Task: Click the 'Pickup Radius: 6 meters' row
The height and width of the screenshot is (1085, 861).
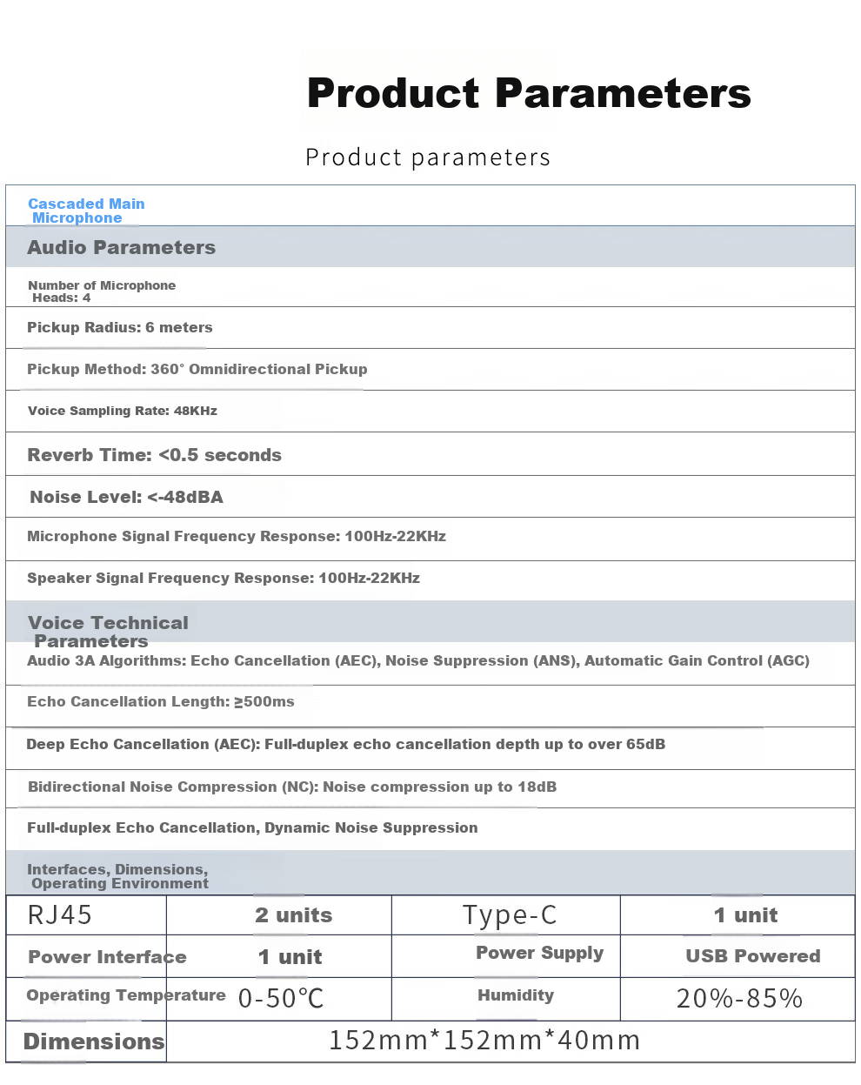Action: tap(430, 328)
